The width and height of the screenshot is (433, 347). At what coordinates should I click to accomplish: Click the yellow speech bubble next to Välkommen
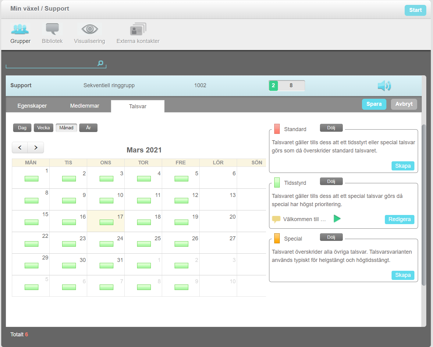tap(276, 219)
